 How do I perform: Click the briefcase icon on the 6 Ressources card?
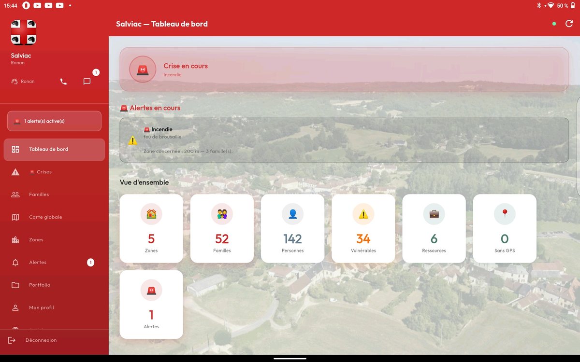(x=434, y=214)
